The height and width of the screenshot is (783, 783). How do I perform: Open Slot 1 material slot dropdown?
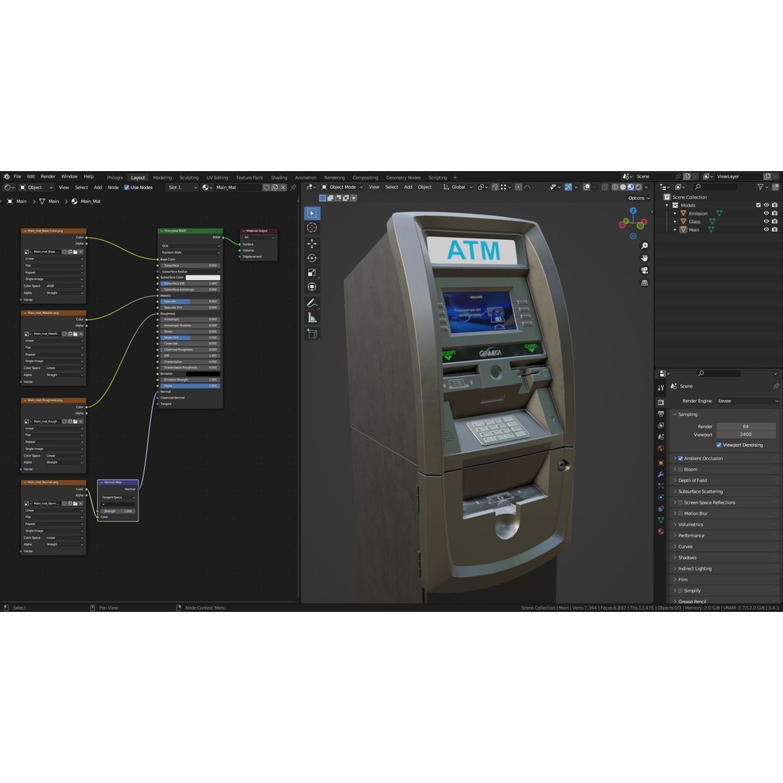pyautogui.click(x=182, y=188)
